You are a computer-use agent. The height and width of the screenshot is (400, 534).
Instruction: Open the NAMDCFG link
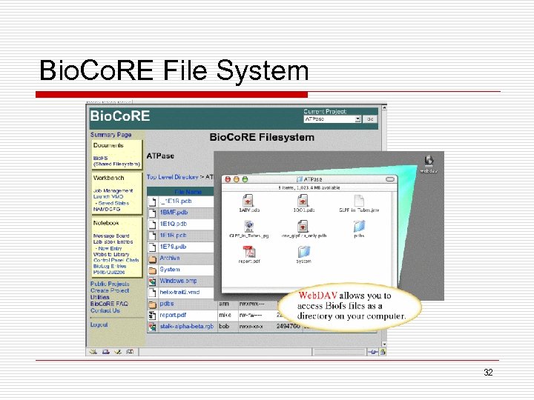pos(107,209)
